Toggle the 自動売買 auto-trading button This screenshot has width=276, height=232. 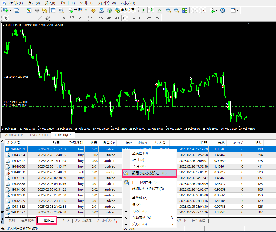tap(125, 10)
